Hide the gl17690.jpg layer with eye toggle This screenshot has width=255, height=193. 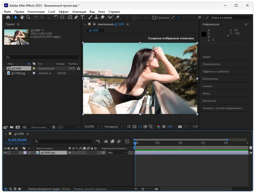(x=5, y=153)
